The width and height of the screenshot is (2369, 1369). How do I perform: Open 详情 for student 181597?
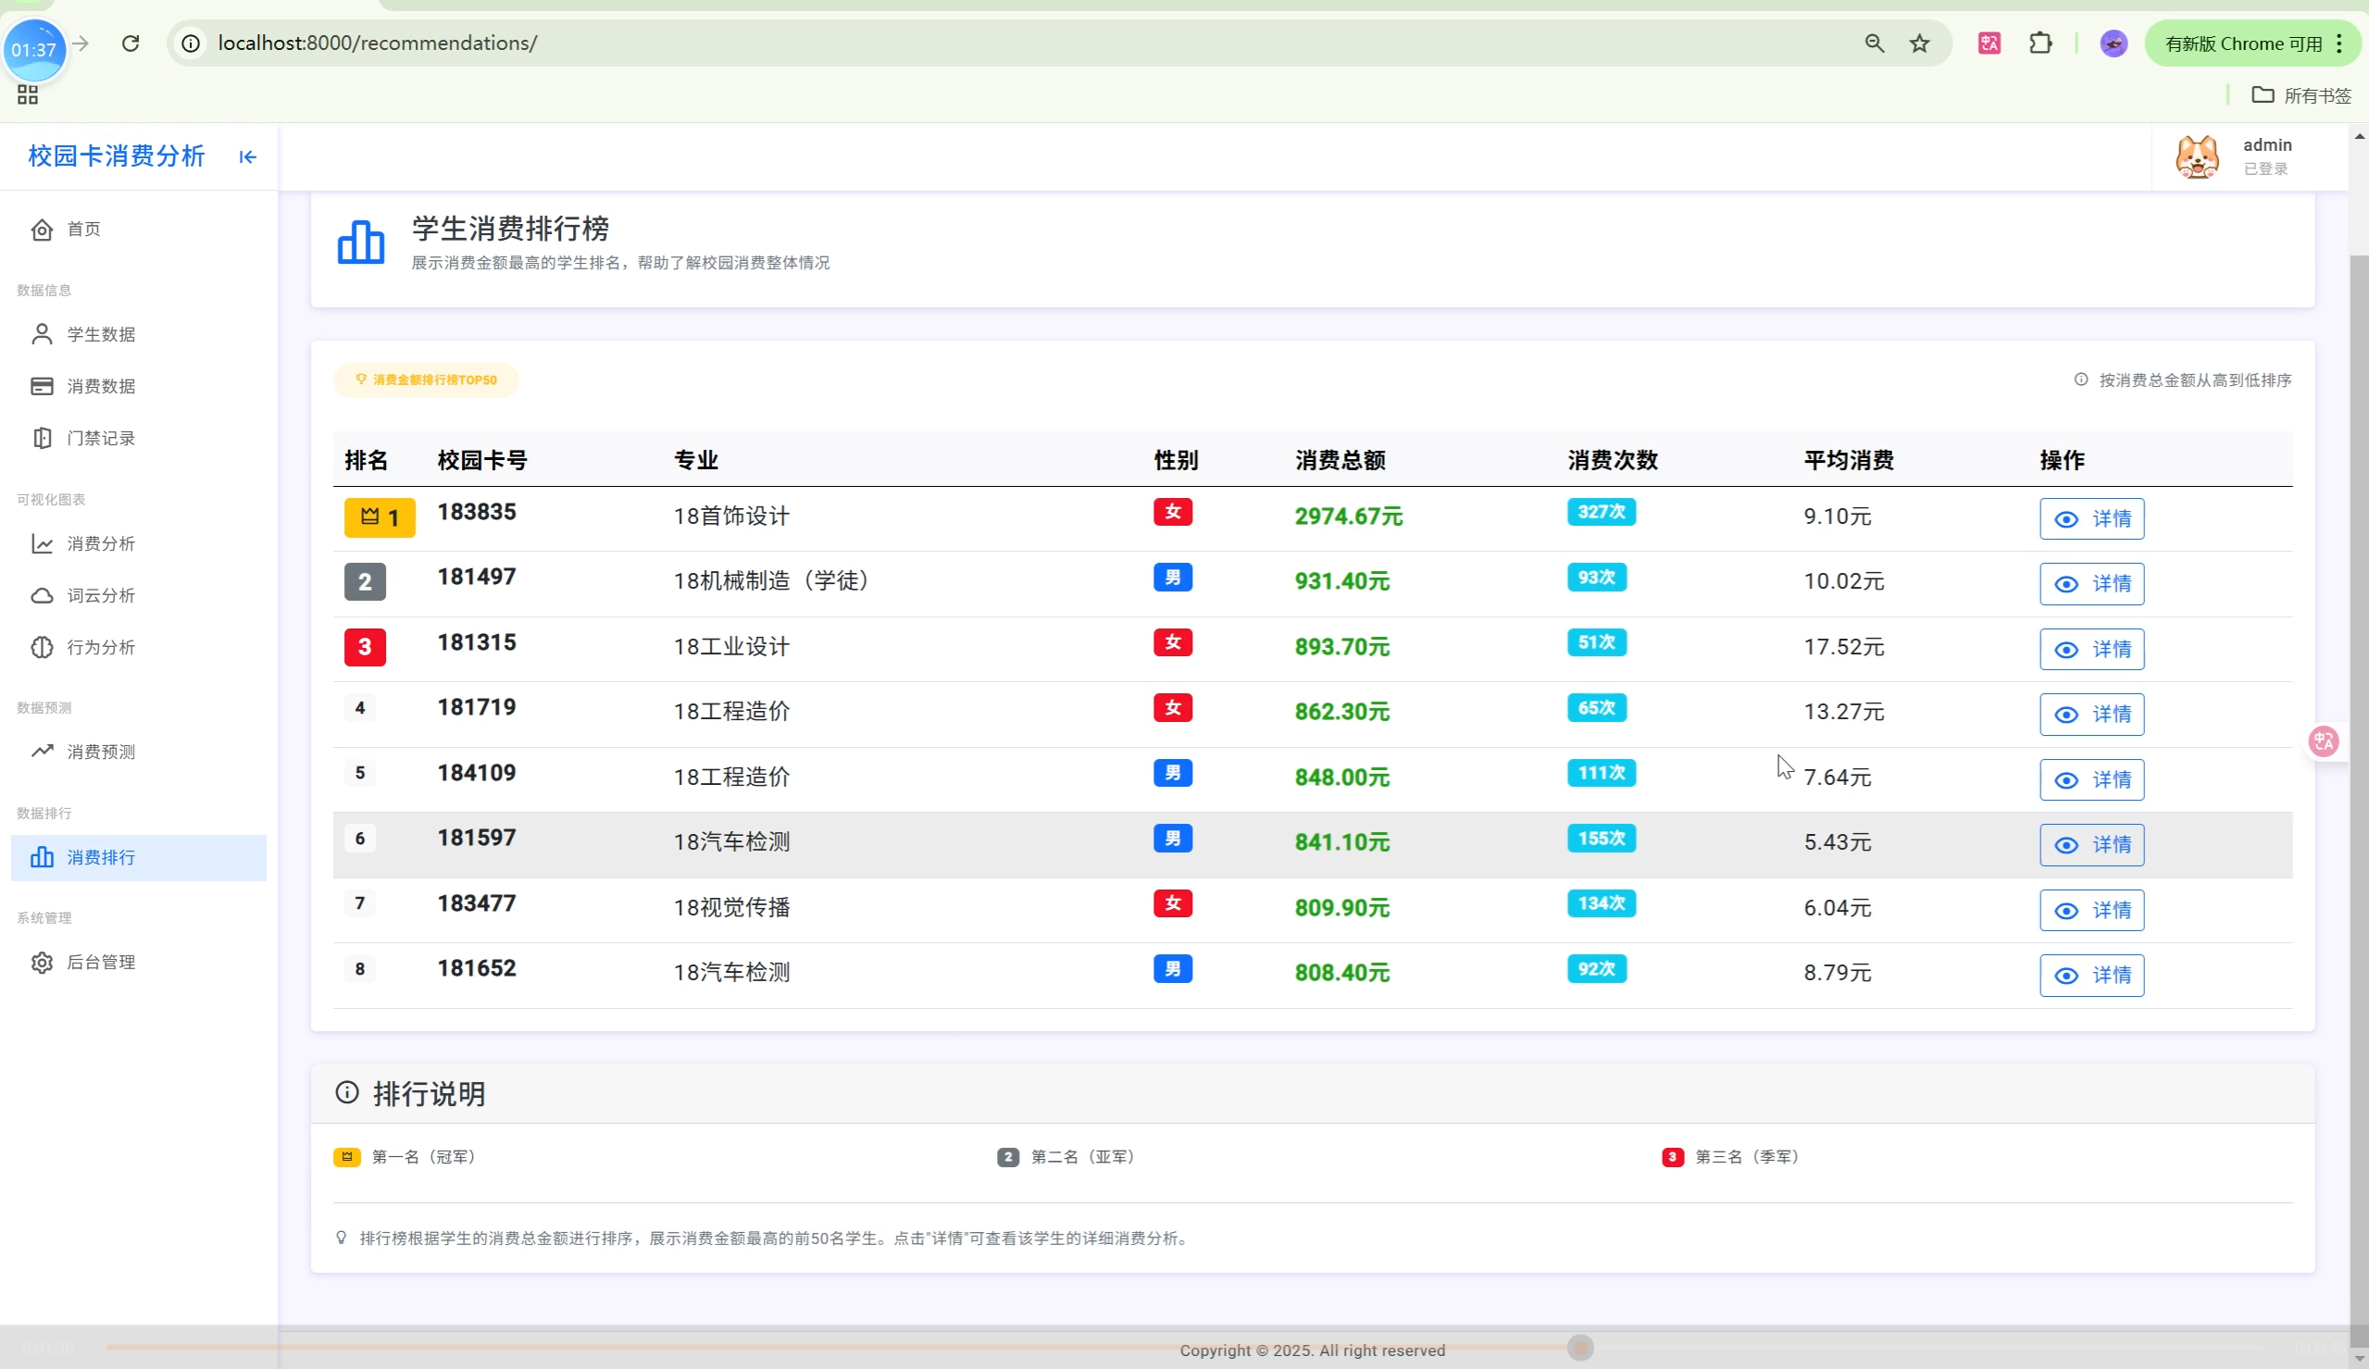2090,844
